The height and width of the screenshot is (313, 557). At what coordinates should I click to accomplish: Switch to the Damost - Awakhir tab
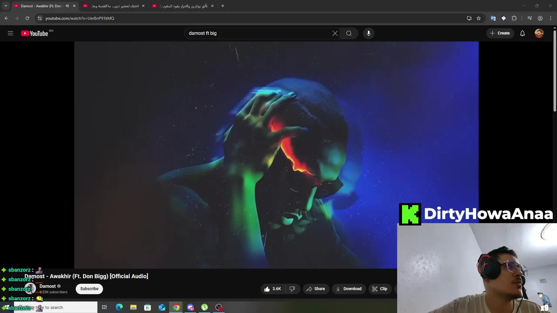pos(40,6)
